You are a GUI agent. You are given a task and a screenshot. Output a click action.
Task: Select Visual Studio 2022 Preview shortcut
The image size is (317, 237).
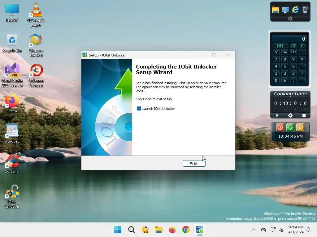(x=12, y=75)
